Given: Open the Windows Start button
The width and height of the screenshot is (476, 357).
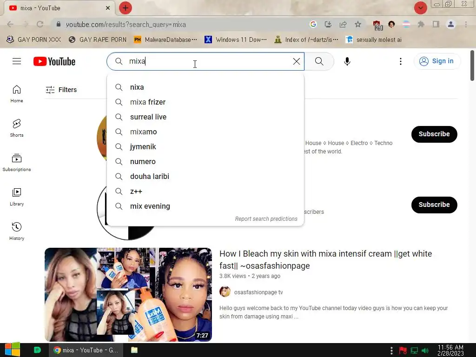Looking at the screenshot, I should 13,350.
